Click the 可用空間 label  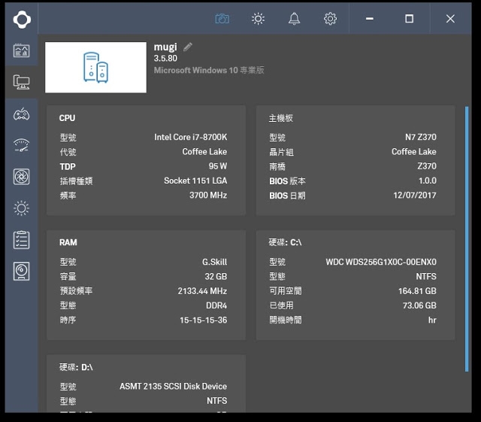(x=286, y=291)
